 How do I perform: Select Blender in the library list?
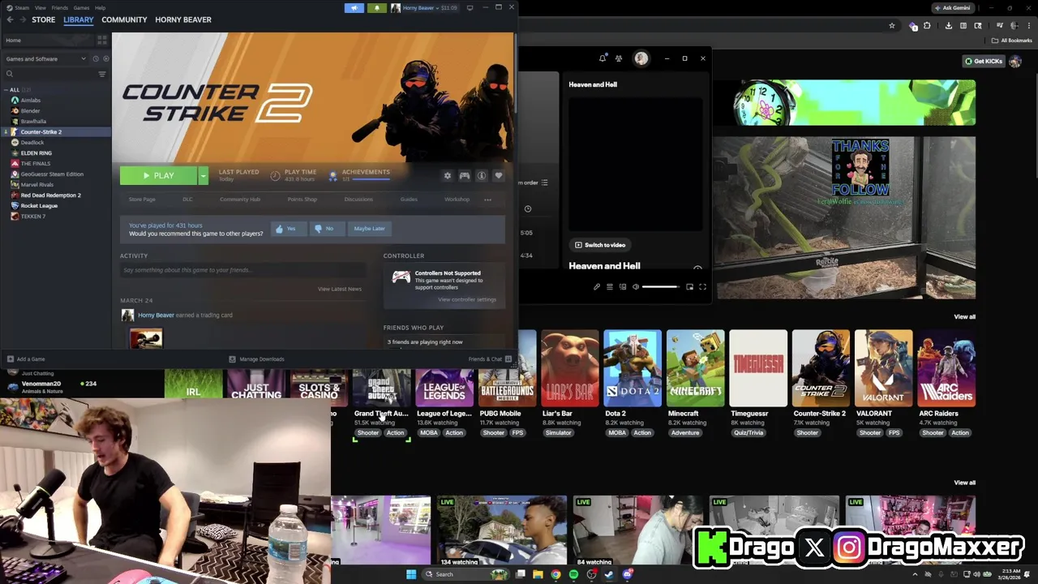tap(30, 110)
